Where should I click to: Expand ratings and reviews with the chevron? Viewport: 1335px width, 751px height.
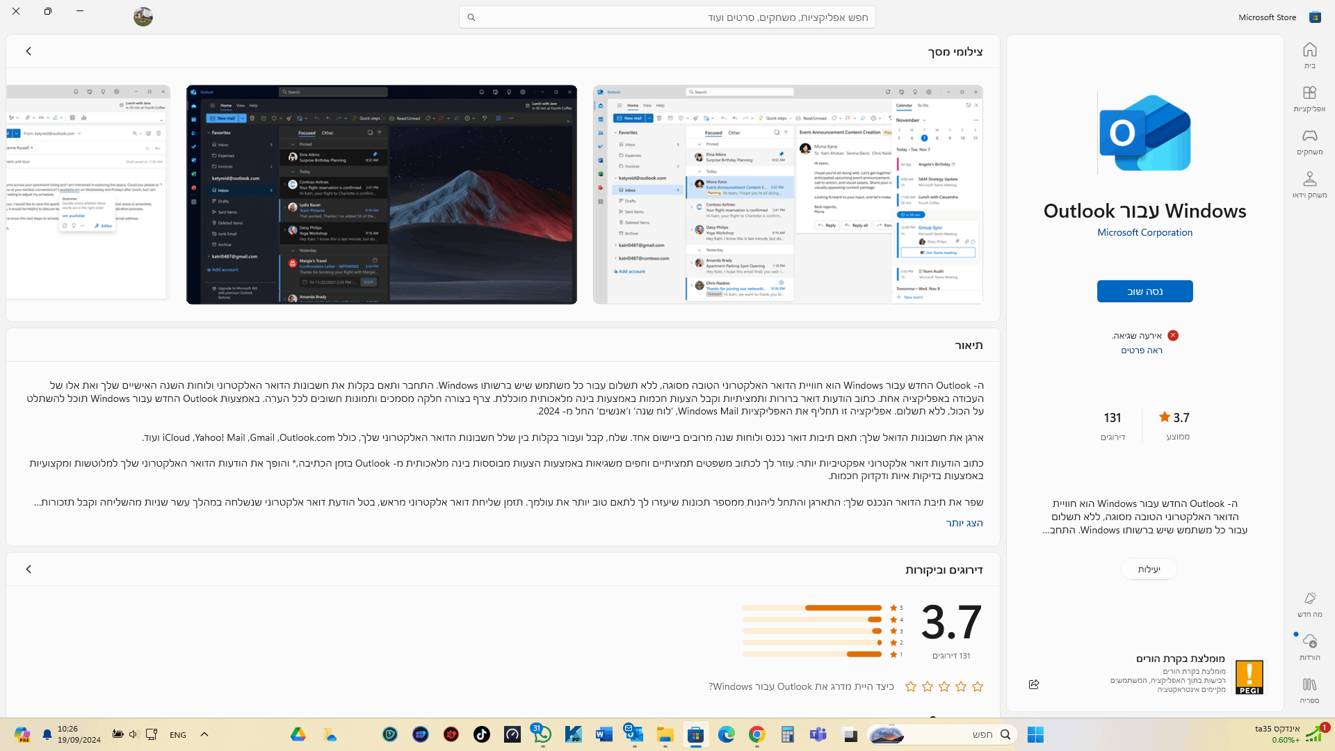[29, 569]
